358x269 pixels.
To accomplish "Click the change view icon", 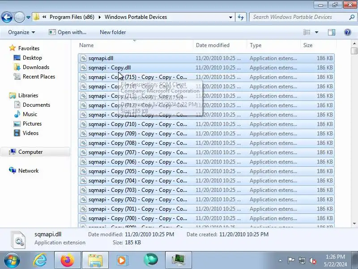I will pyautogui.click(x=307, y=32).
